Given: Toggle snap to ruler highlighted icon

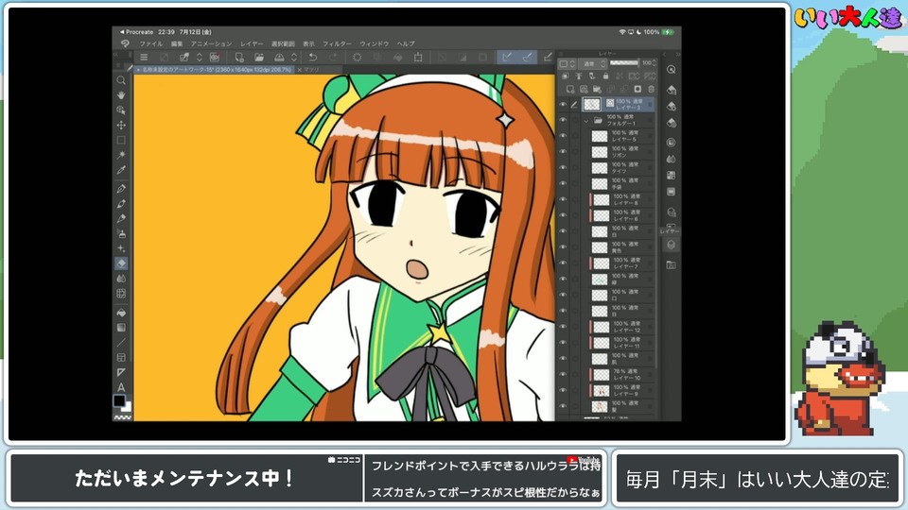Looking at the screenshot, I should [507, 58].
